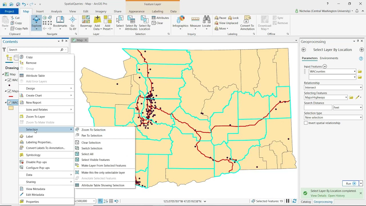Choose Make Layer From Selected Features
This screenshot has height=206, width=366.
point(104,165)
